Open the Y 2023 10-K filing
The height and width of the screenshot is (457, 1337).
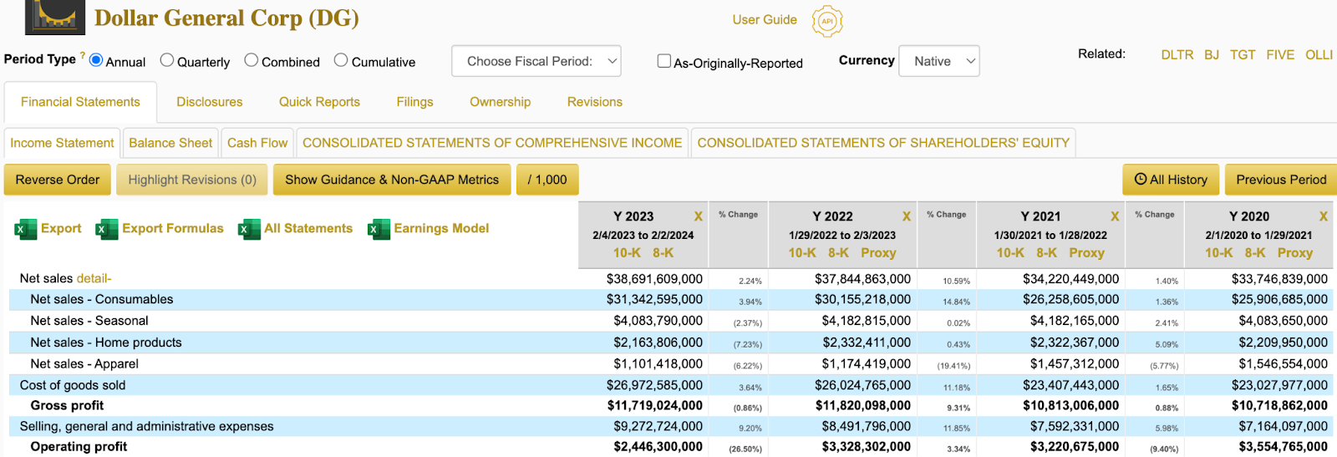click(x=627, y=253)
